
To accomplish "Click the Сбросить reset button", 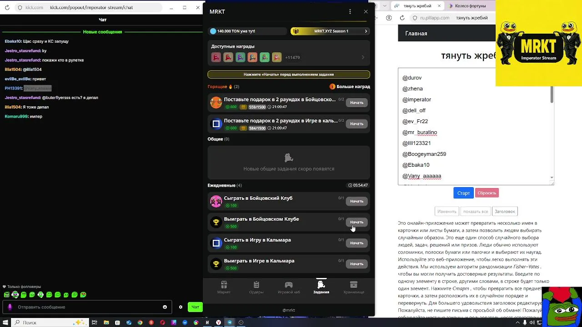I will [x=487, y=193].
